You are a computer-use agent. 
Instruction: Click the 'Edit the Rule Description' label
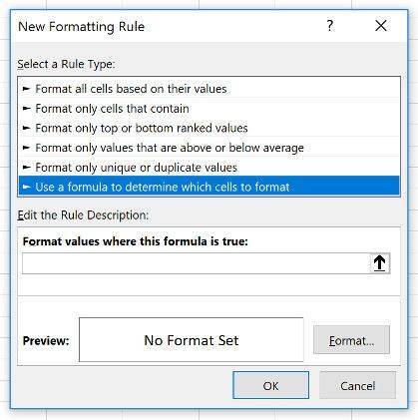[x=83, y=215]
